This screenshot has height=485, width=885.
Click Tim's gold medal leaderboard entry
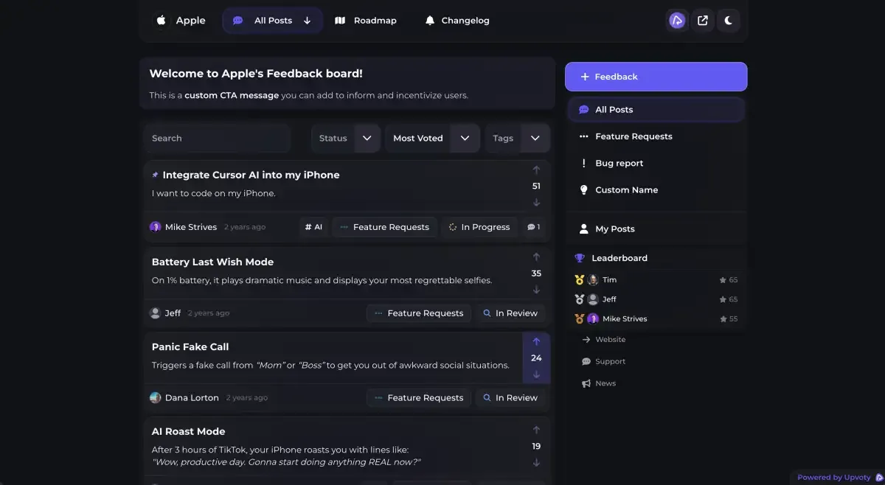click(x=656, y=280)
